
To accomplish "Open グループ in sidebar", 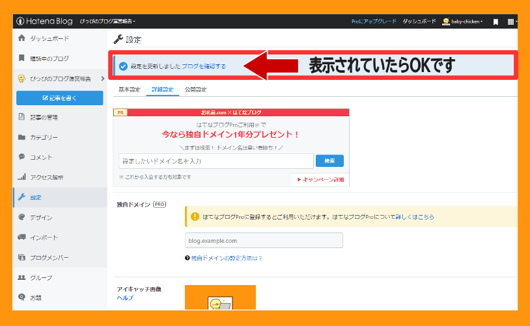I will pyautogui.click(x=41, y=278).
